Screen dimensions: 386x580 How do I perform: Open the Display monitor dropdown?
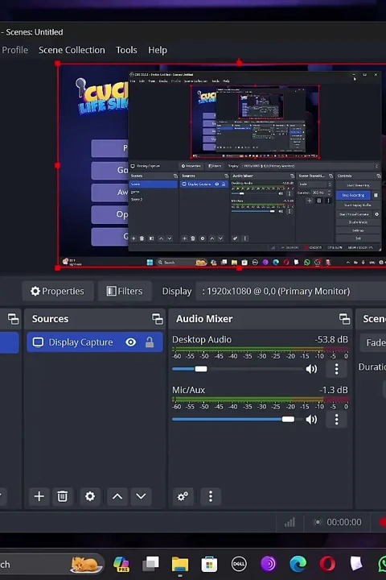[x=291, y=291]
